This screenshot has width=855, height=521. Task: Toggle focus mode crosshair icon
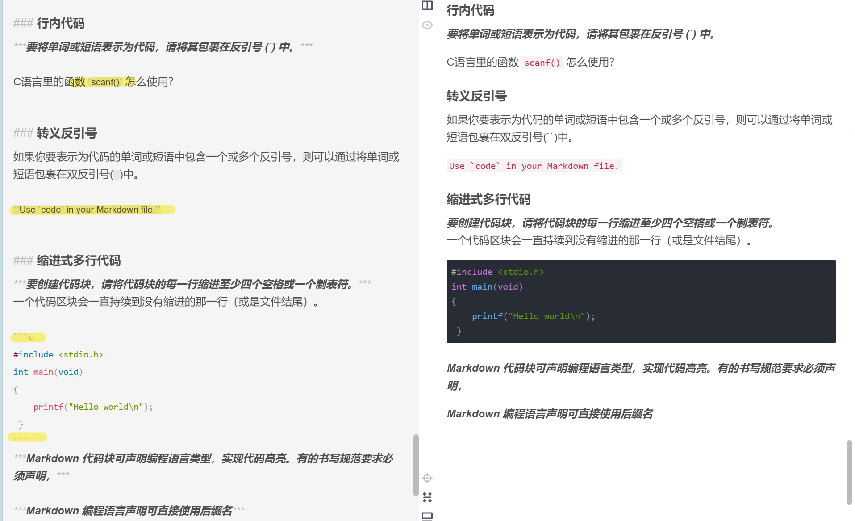[427, 478]
